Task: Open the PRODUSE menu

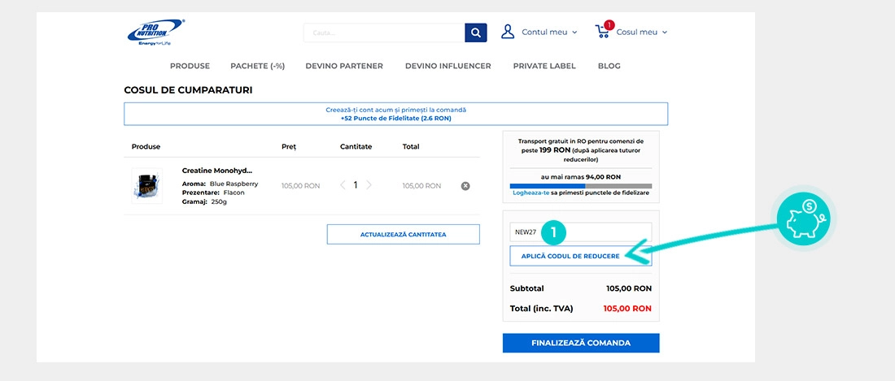Action: 190,66
